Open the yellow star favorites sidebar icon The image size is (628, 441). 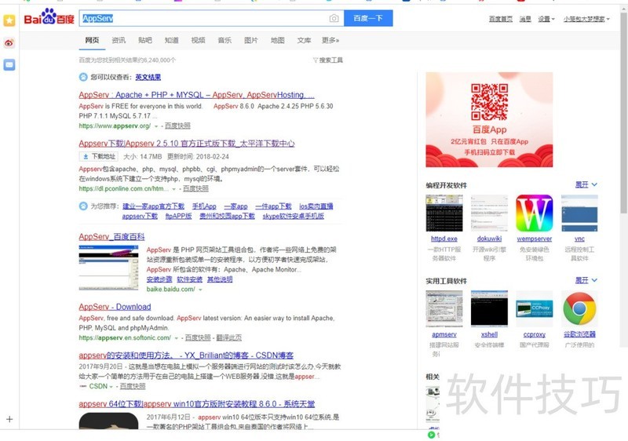tap(9, 20)
